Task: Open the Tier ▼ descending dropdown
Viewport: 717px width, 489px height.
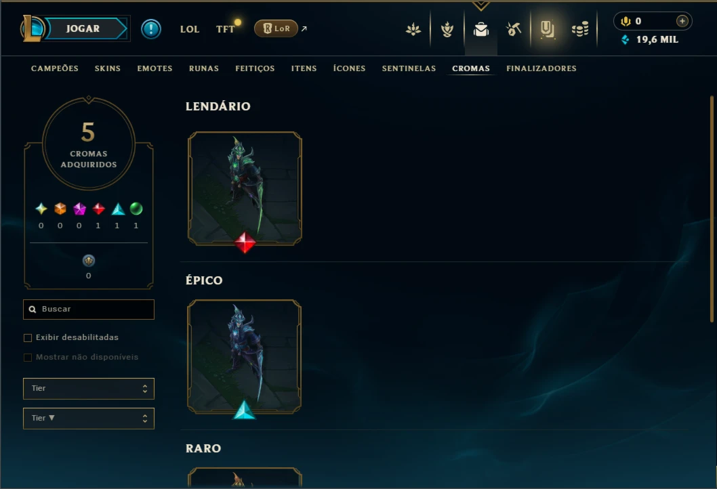Action: click(89, 418)
